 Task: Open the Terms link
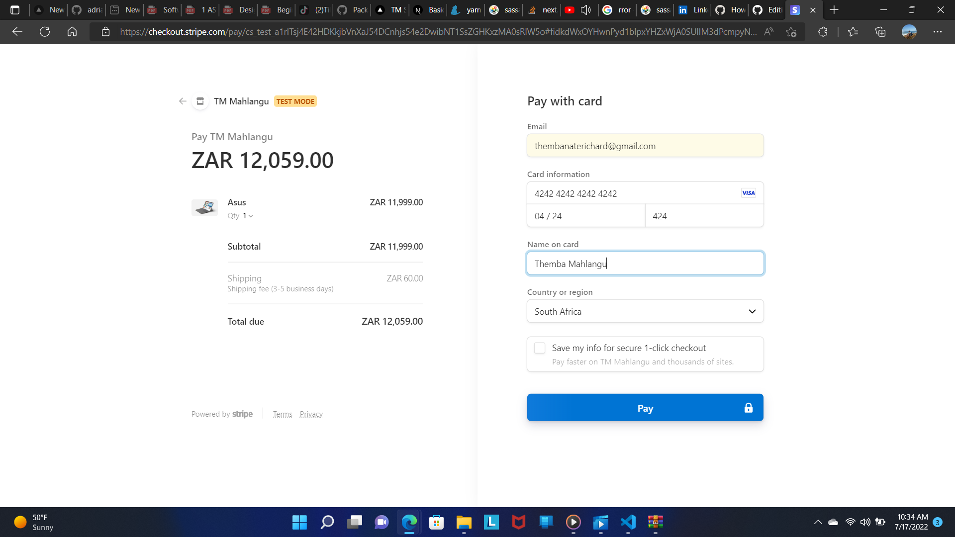(283, 414)
